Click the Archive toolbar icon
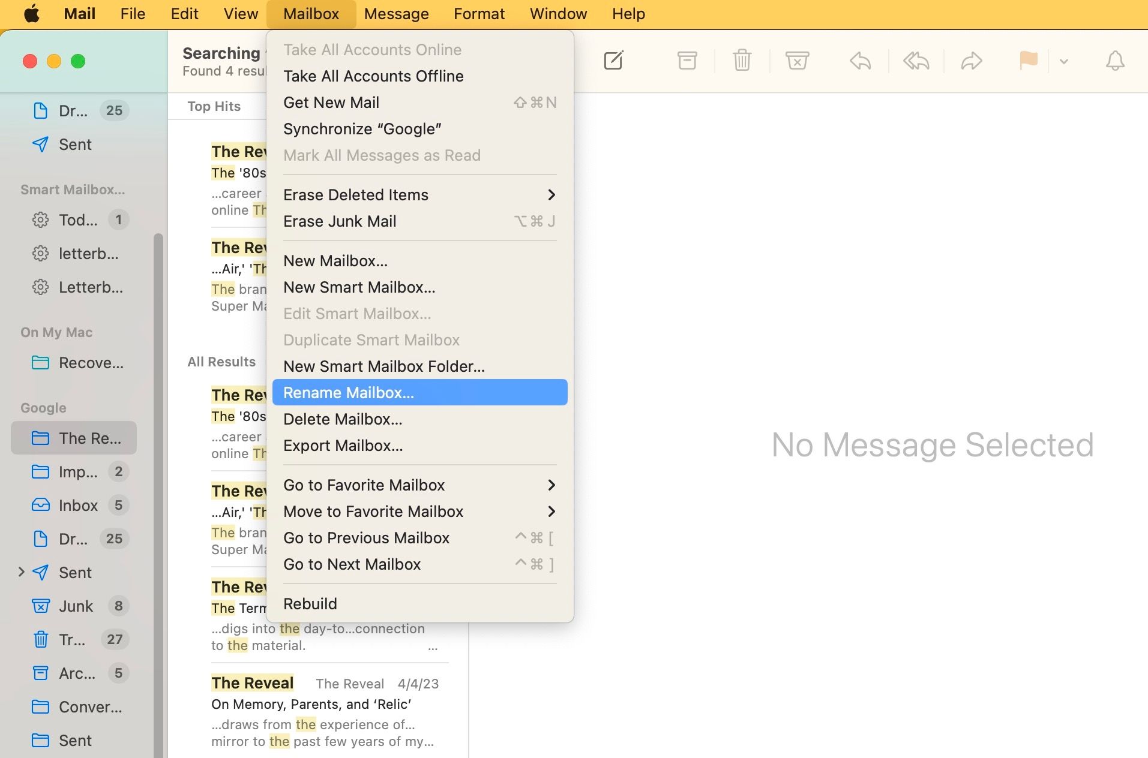Image resolution: width=1148 pixels, height=758 pixels. click(x=687, y=60)
